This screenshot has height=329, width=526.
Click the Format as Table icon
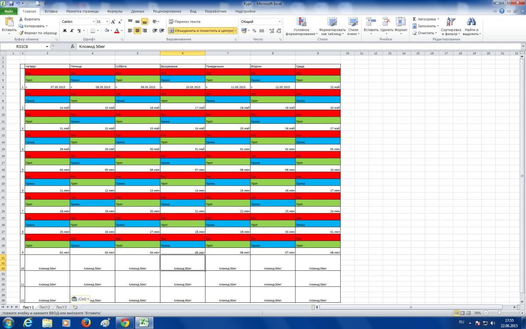tap(332, 26)
